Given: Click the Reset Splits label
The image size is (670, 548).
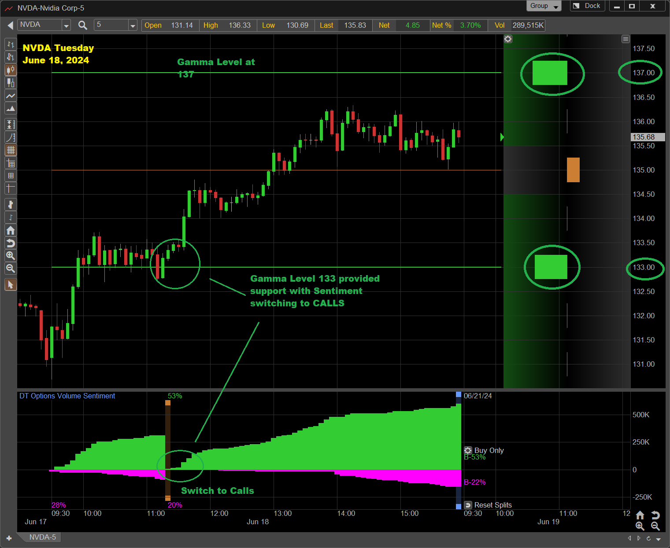Looking at the screenshot, I should tap(493, 505).
